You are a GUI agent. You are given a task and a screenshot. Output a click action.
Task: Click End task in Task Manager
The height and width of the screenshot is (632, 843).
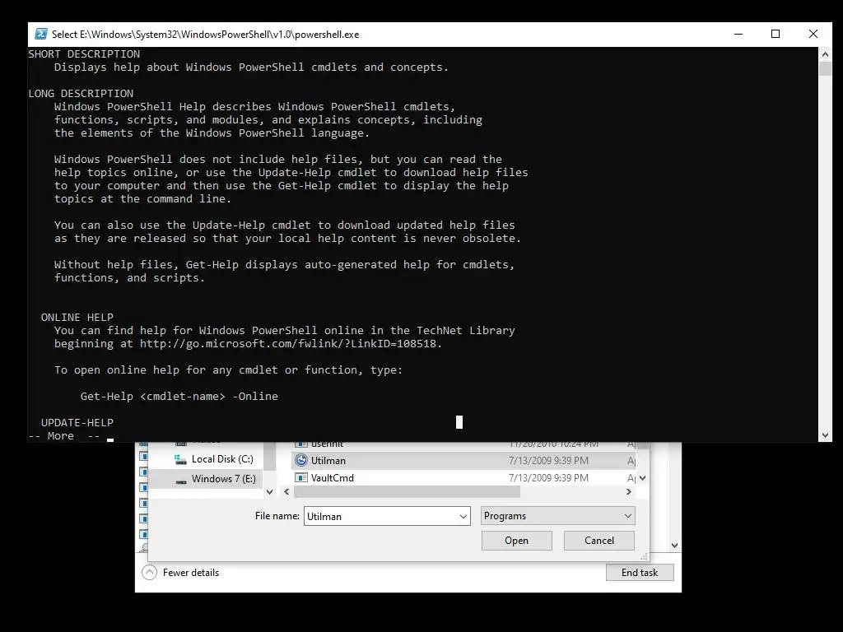[640, 573]
